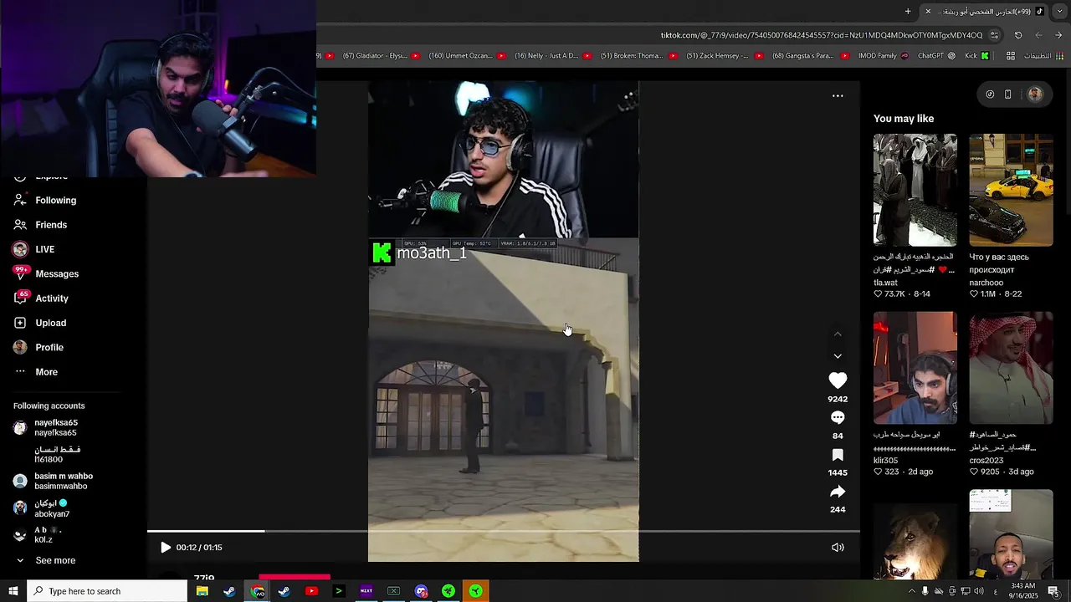This screenshot has width=1071, height=602.
Task: Click the profile avatar at top right
Action: tap(1035, 94)
